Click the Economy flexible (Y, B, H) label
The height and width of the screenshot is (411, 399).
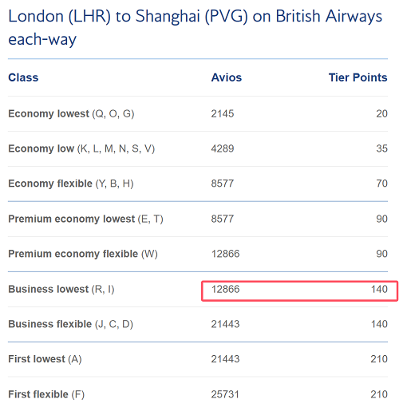71,184
